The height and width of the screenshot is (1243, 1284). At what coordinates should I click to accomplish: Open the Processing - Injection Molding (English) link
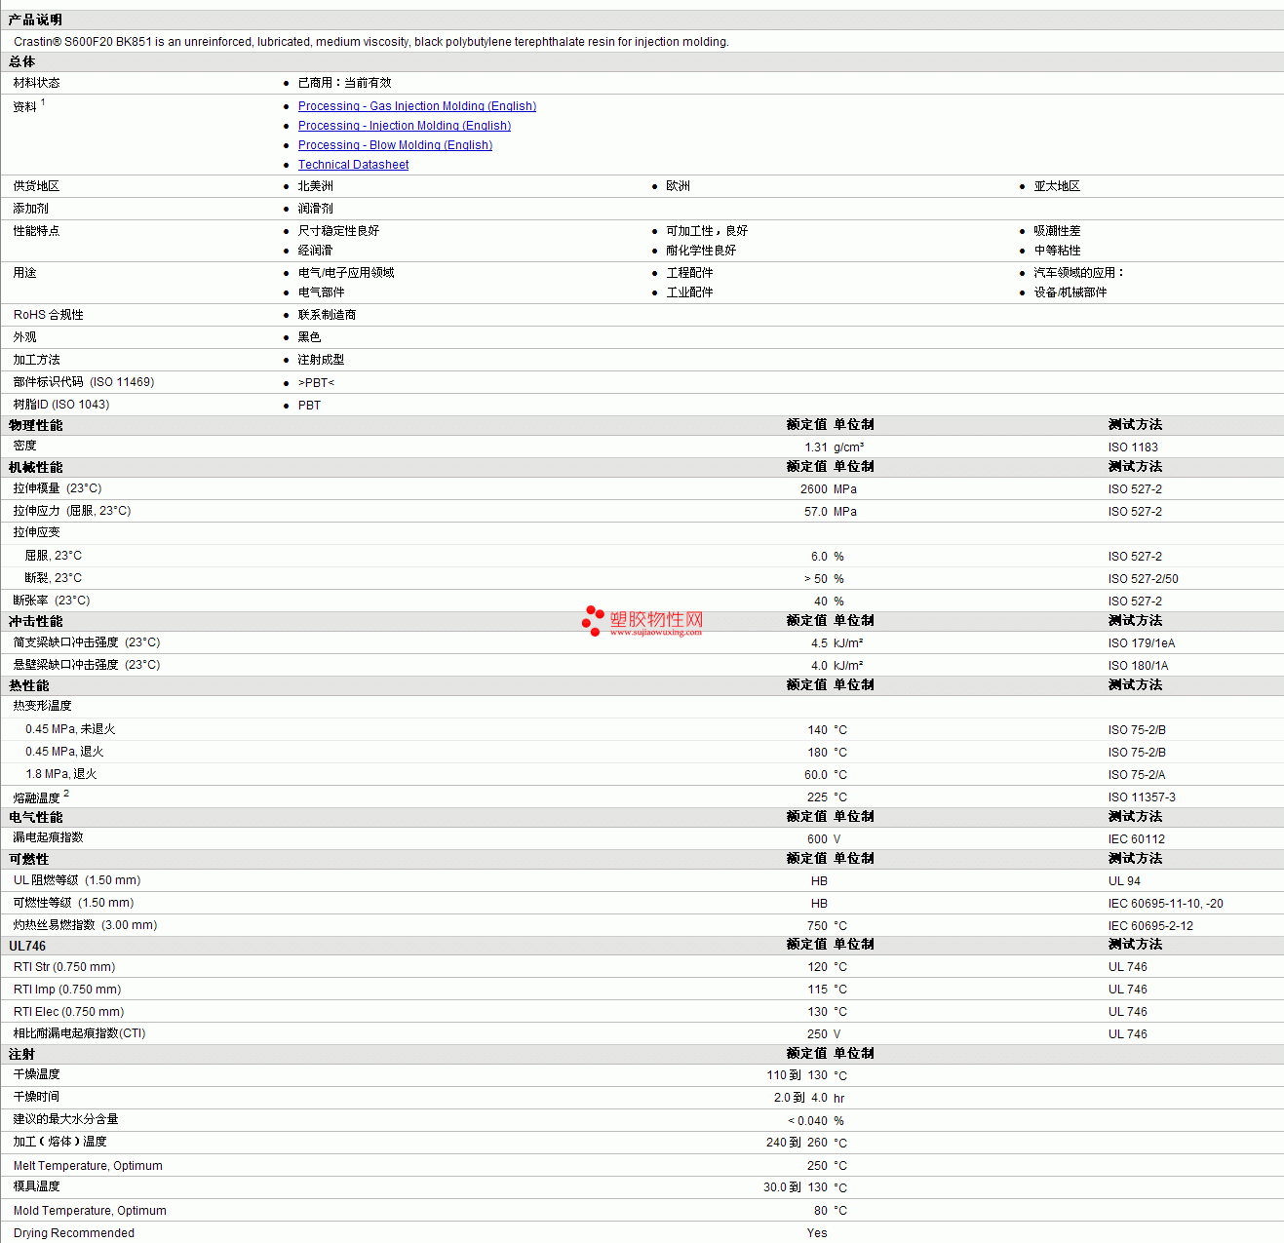(405, 126)
